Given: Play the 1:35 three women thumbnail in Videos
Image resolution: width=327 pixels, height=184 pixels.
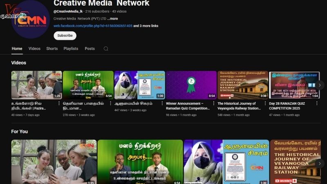Looking at the screenshot, I should pos(37,85).
